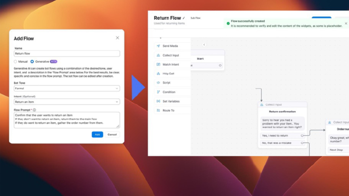Viewport: 349px width, 196px height.
Task: Click connector circle on 'No, that was a mistake'
Action: [302, 143]
